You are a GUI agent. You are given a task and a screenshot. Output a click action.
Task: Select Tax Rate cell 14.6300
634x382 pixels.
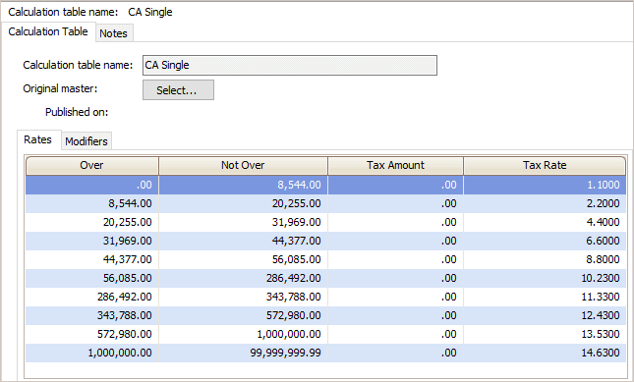click(545, 353)
